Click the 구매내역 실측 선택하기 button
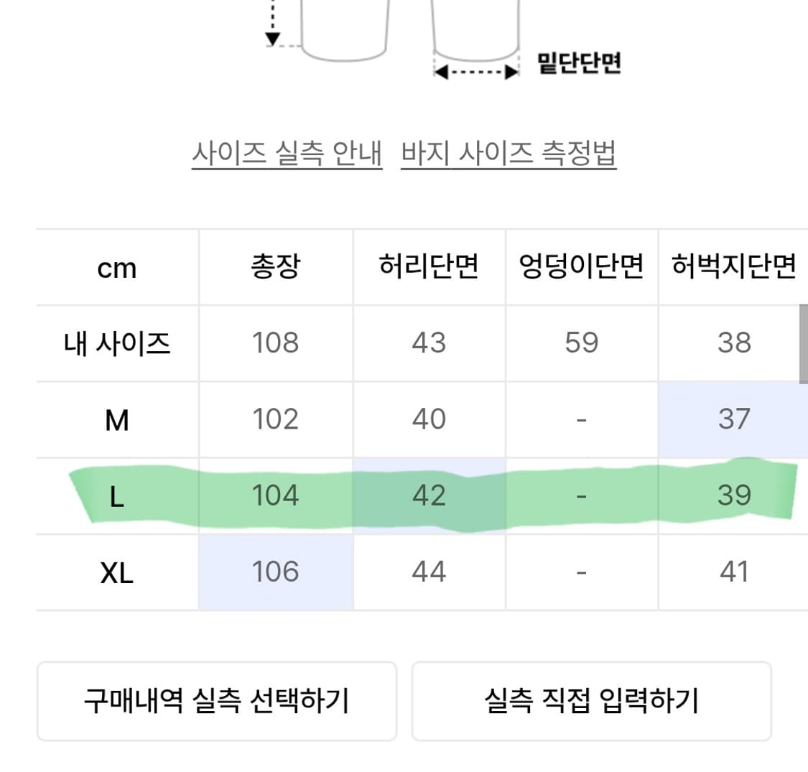Viewport: 808px width, 772px height. coord(216,700)
